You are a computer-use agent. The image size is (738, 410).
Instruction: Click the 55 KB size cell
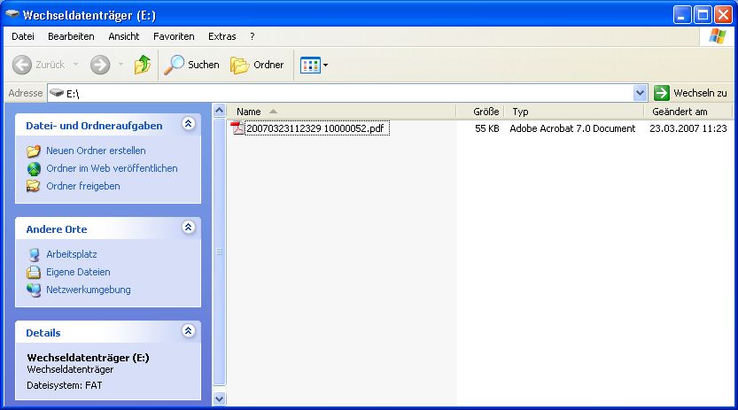486,128
